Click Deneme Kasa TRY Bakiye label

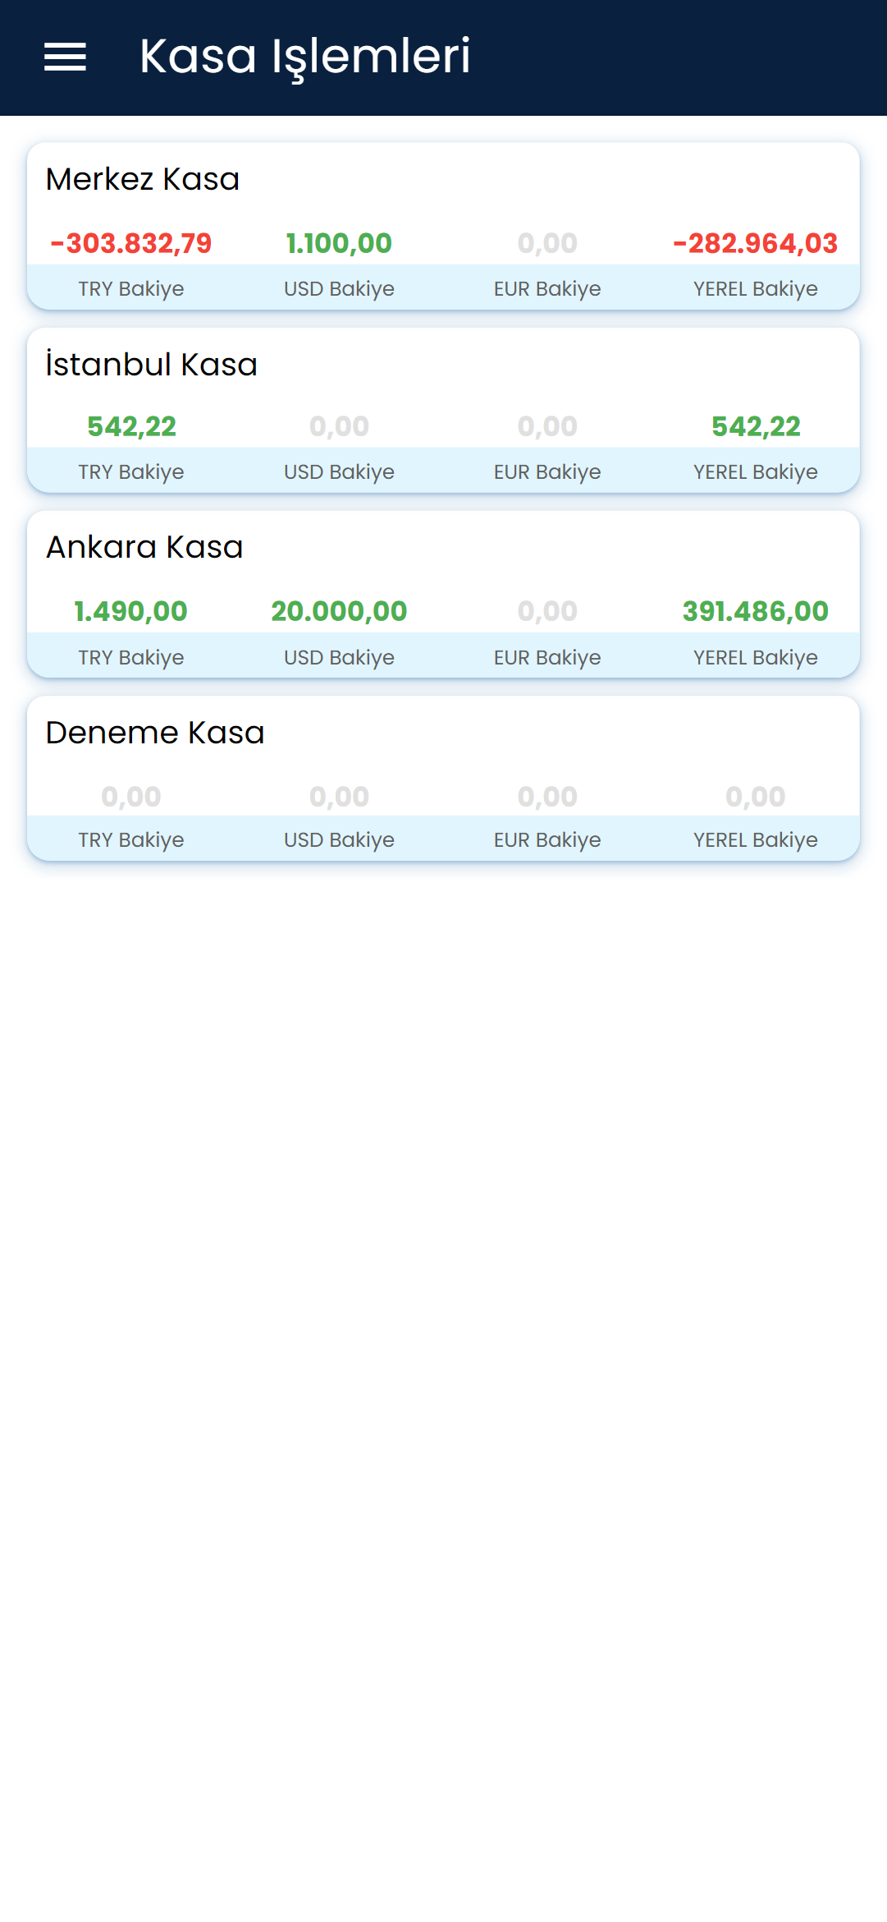coord(131,840)
